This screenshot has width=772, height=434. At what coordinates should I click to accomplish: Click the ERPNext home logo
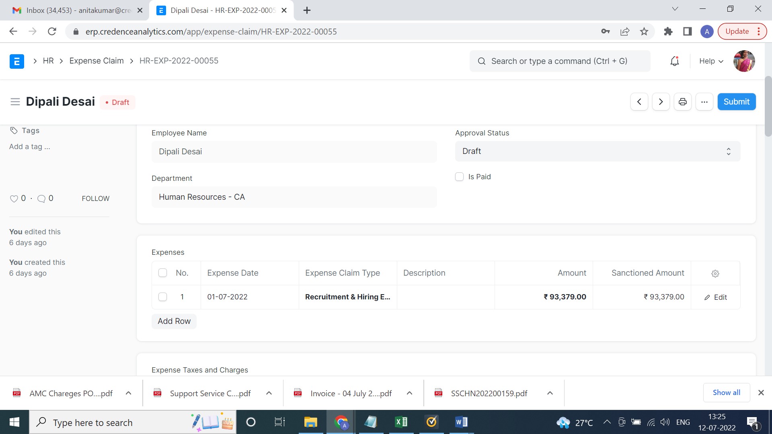pos(16,61)
